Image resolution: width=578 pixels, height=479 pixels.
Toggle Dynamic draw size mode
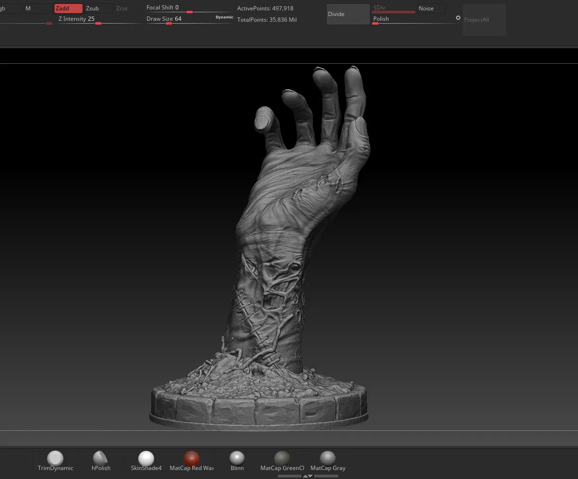[224, 17]
